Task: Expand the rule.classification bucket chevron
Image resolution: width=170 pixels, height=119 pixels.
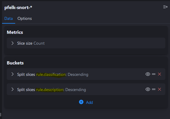Action: click(x=13, y=74)
